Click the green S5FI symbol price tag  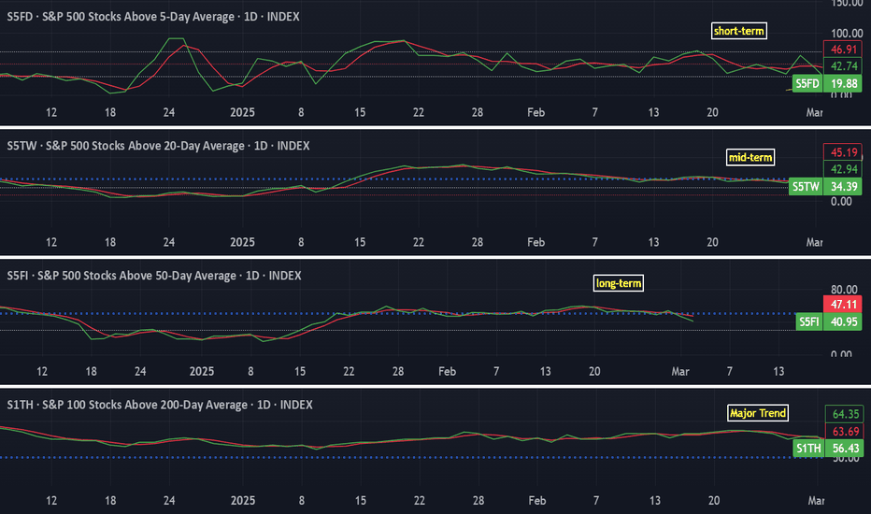(x=808, y=321)
